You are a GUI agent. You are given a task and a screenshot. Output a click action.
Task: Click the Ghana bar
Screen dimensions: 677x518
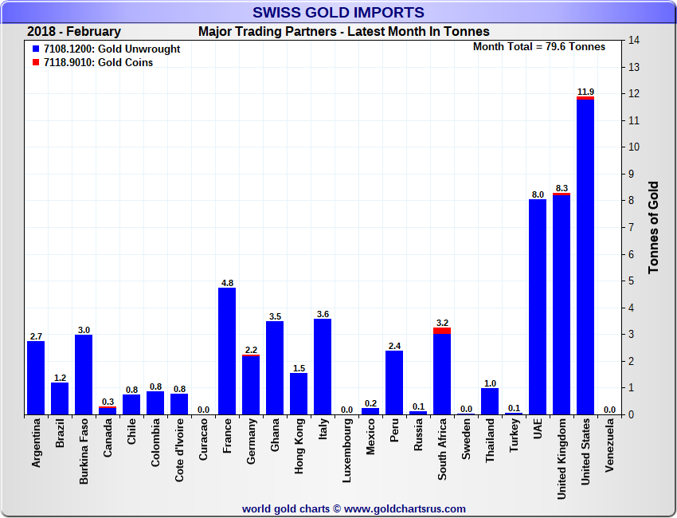click(275, 368)
